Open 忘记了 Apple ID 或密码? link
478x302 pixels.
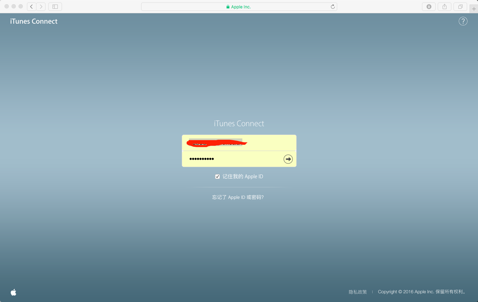click(x=238, y=197)
